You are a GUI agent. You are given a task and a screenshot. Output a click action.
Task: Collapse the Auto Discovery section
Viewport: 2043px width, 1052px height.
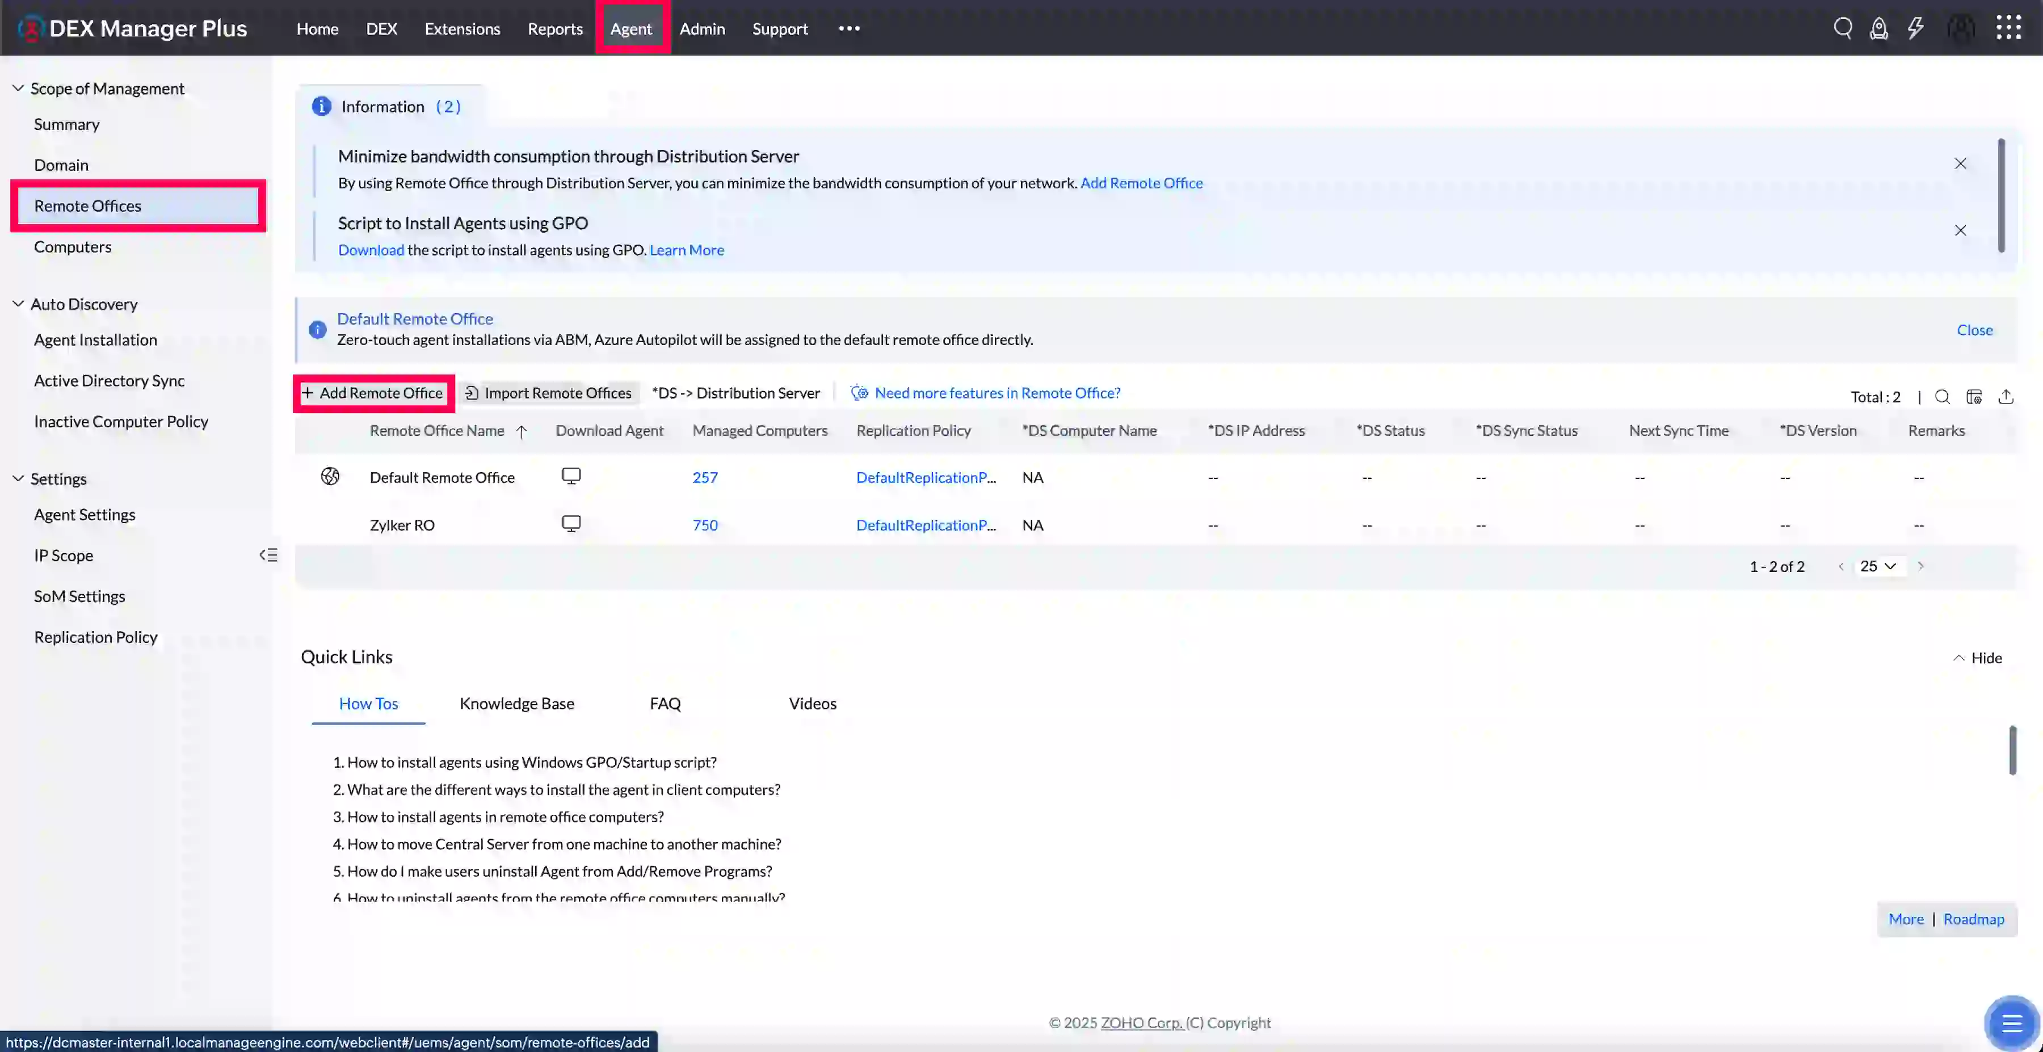click(18, 304)
